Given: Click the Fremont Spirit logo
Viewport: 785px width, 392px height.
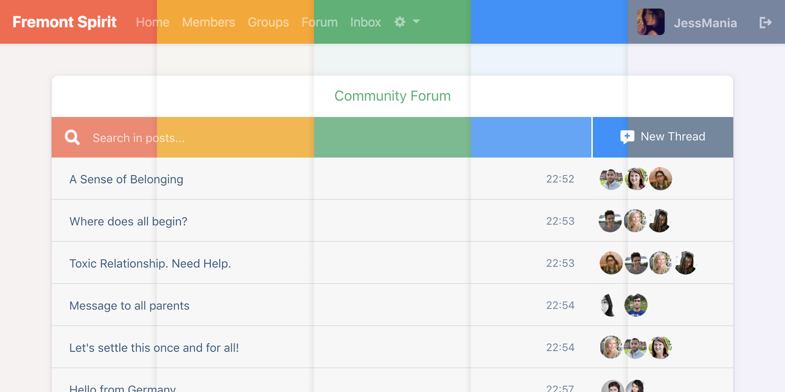Looking at the screenshot, I should [x=64, y=22].
